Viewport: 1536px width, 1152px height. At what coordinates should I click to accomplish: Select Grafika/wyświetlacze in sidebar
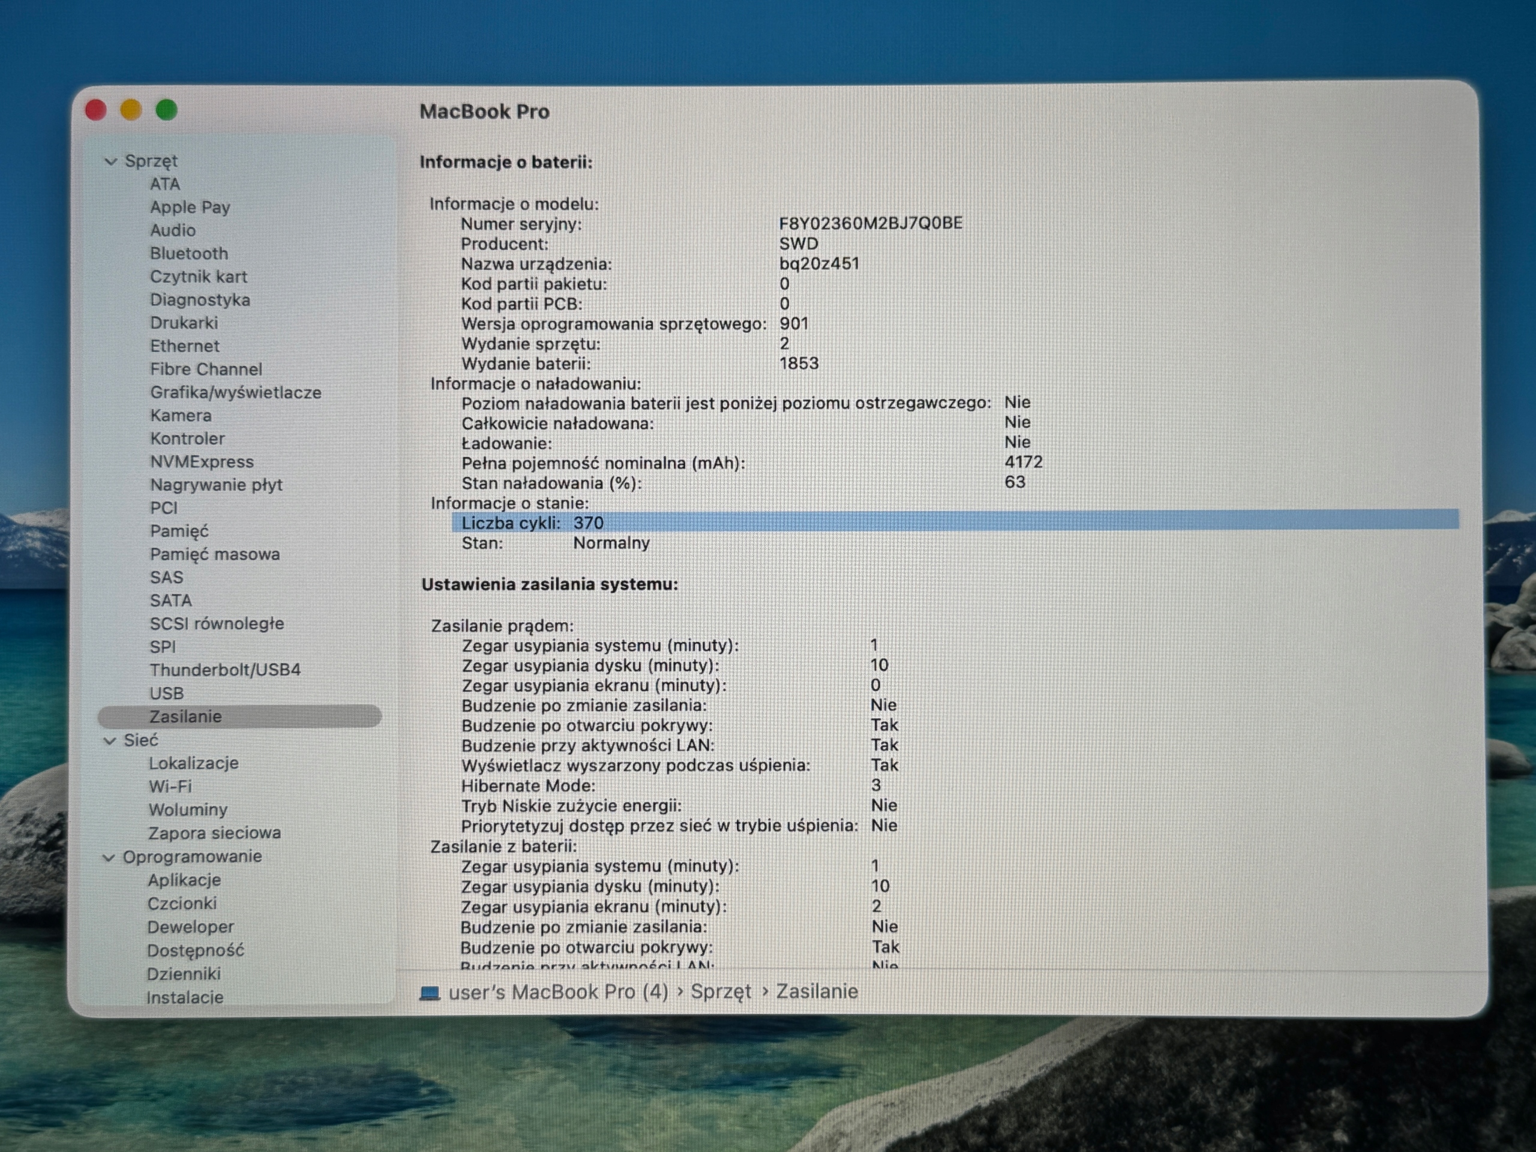click(x=236, y=392)
